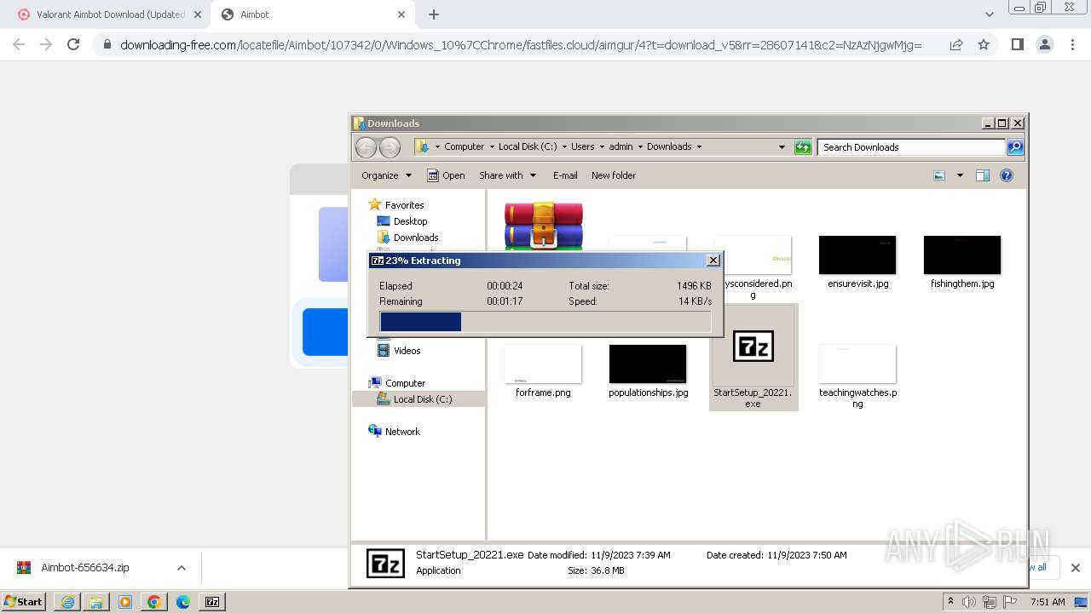Expand Aimbot-656634.zip download options arrow

(181, 568)
